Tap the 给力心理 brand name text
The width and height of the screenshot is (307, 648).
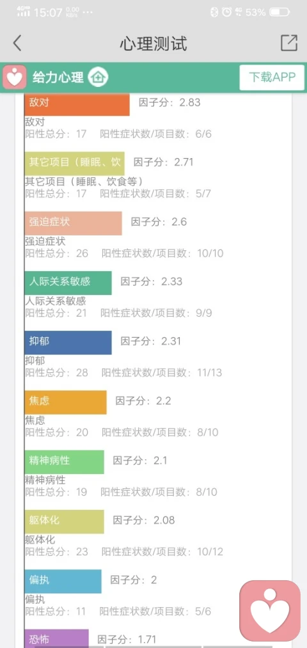click(x=58, y=77)
